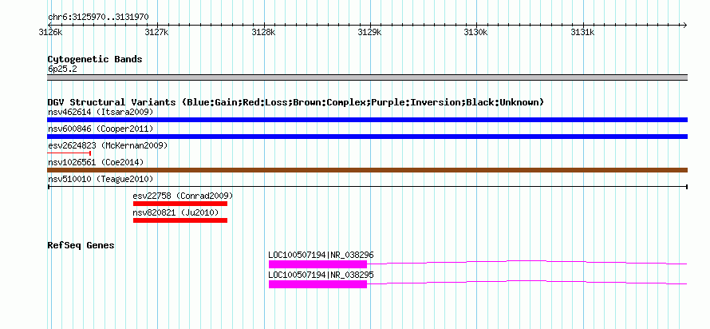Select the black nsv510010 Teague2010 variant line
The image size is (710, 329).
[367, 186]
